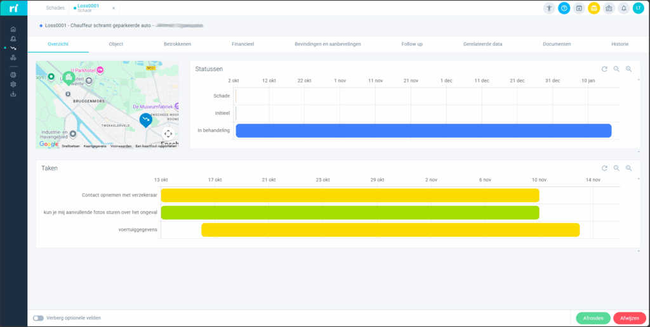Click the blue location marker on the map
Screen dimensions: 650x327
pos(146,119)
